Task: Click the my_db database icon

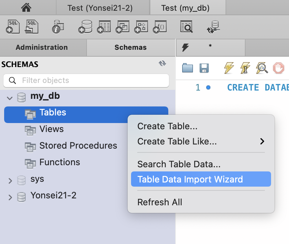Action: tap(21, 97)
